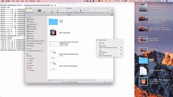The width and height of the screenshot is (173, 97).
Task: Open Sort By submenu
Action: 110,54
